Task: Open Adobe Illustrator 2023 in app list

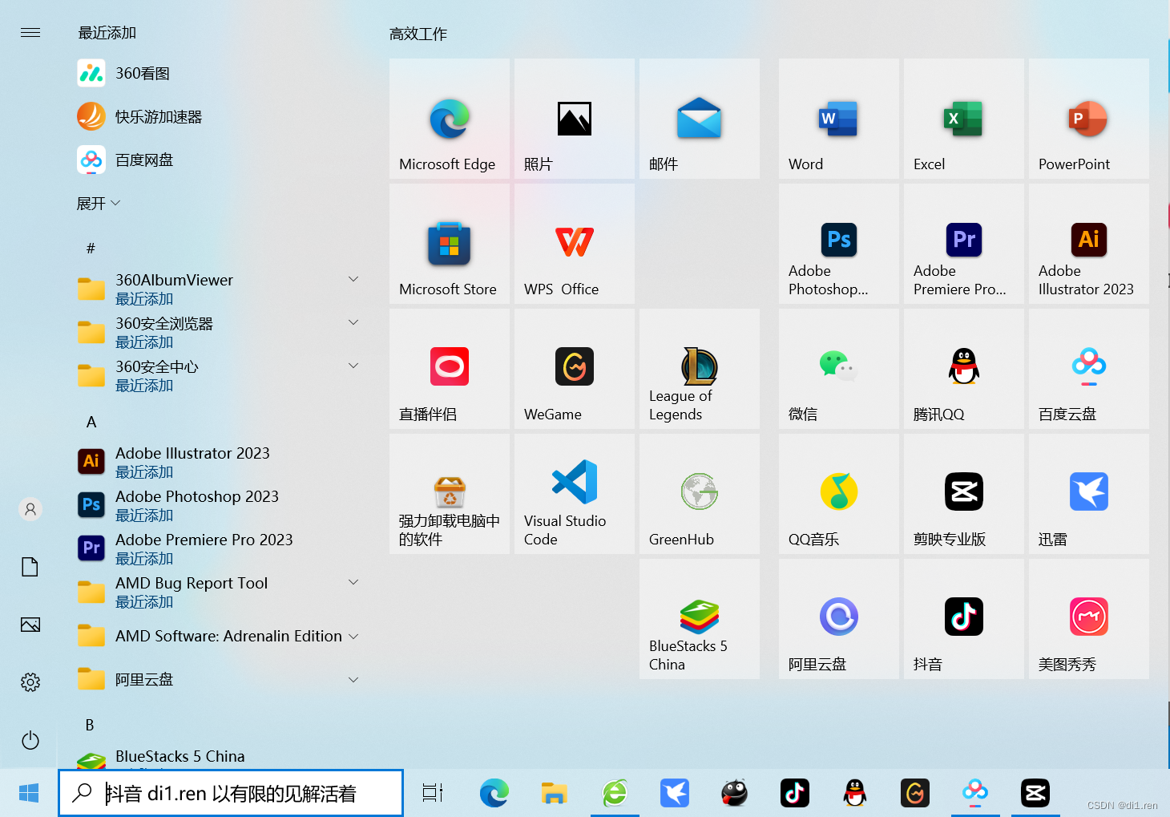Action: [x=218, y=462]
